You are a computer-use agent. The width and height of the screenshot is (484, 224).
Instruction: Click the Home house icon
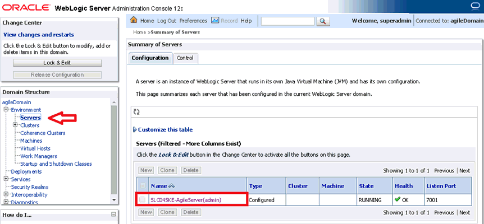[134, 20]
